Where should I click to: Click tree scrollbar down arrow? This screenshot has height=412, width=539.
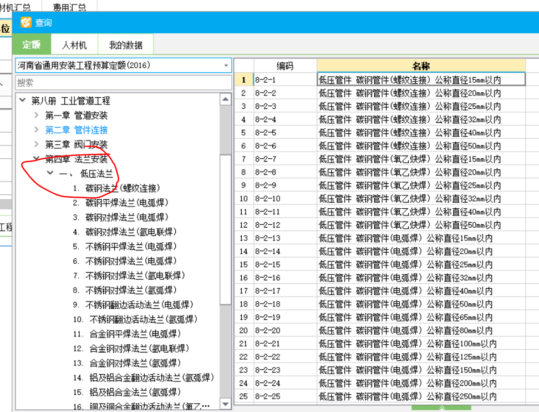pyautogui.click(x=226, y=404)
